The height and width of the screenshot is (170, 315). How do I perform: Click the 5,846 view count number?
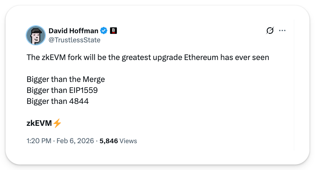(x=109, y=141)
